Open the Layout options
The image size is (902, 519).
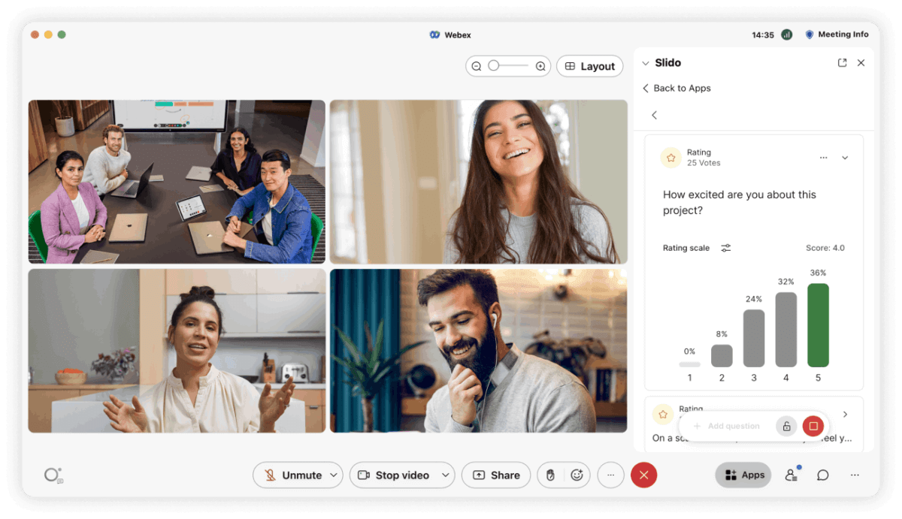(589, 66)
